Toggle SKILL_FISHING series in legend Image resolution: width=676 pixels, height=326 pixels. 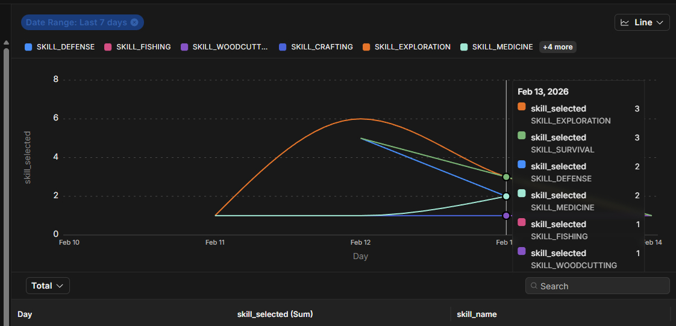143,47
